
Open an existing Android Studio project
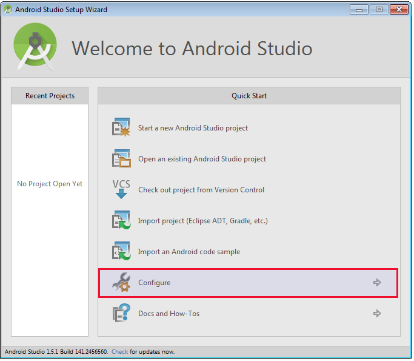202,159
